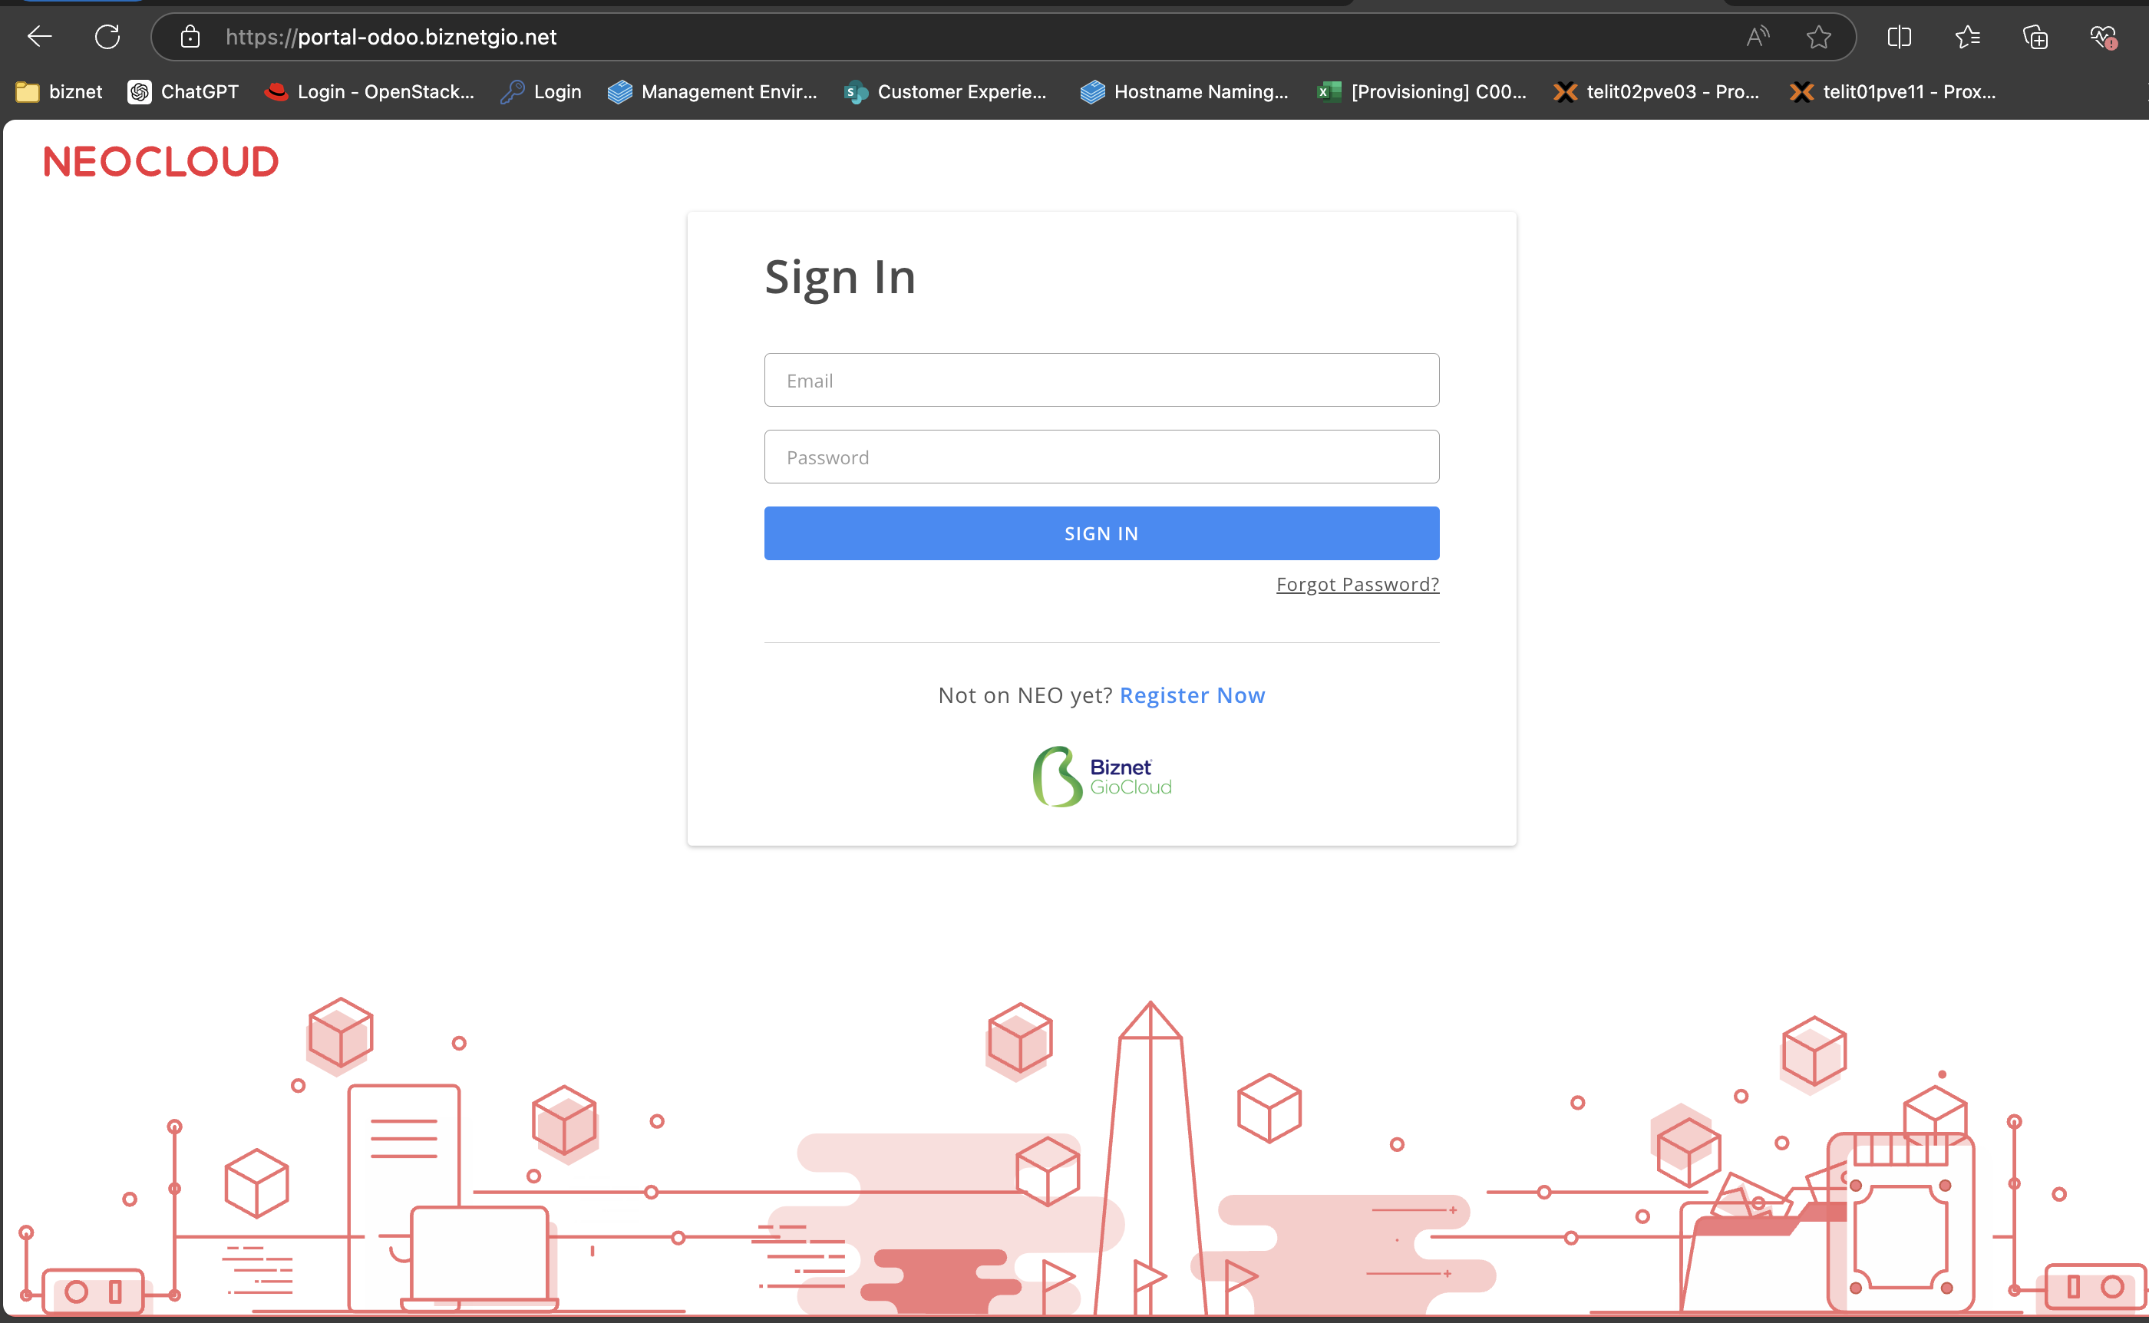2149x1323 pixels.
Task: Open Login - OpenStack bookmark
Action: coord(369,92)
